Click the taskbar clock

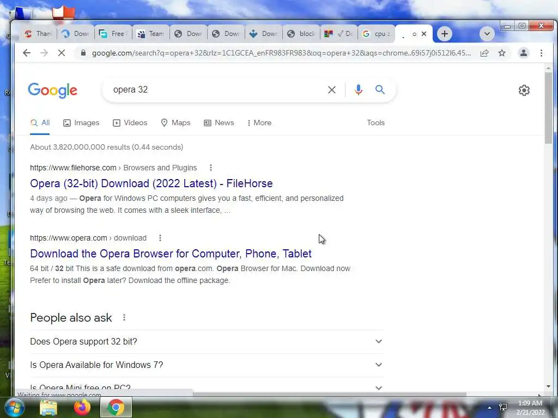point(530,408)
